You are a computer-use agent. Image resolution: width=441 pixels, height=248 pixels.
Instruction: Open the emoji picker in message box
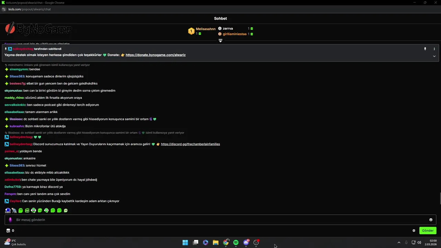[431, 220]
